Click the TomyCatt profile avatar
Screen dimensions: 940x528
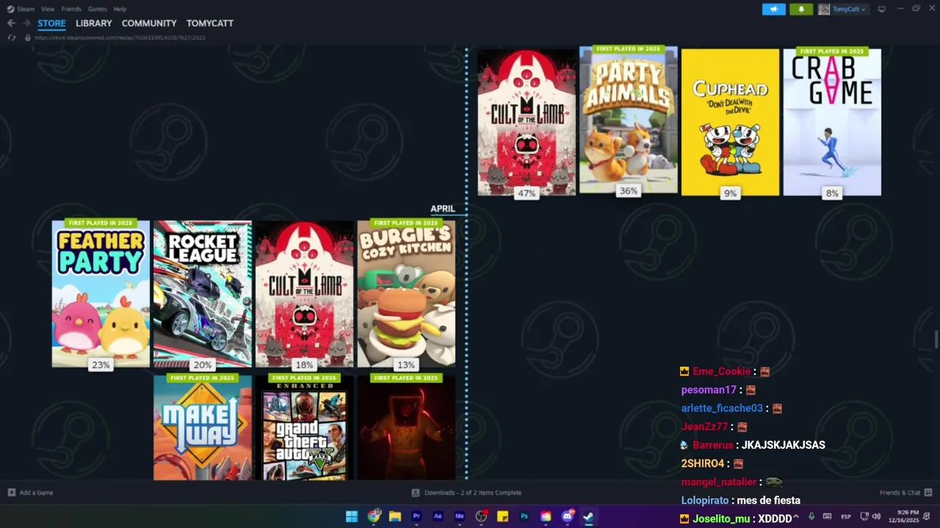coord(824,9)
